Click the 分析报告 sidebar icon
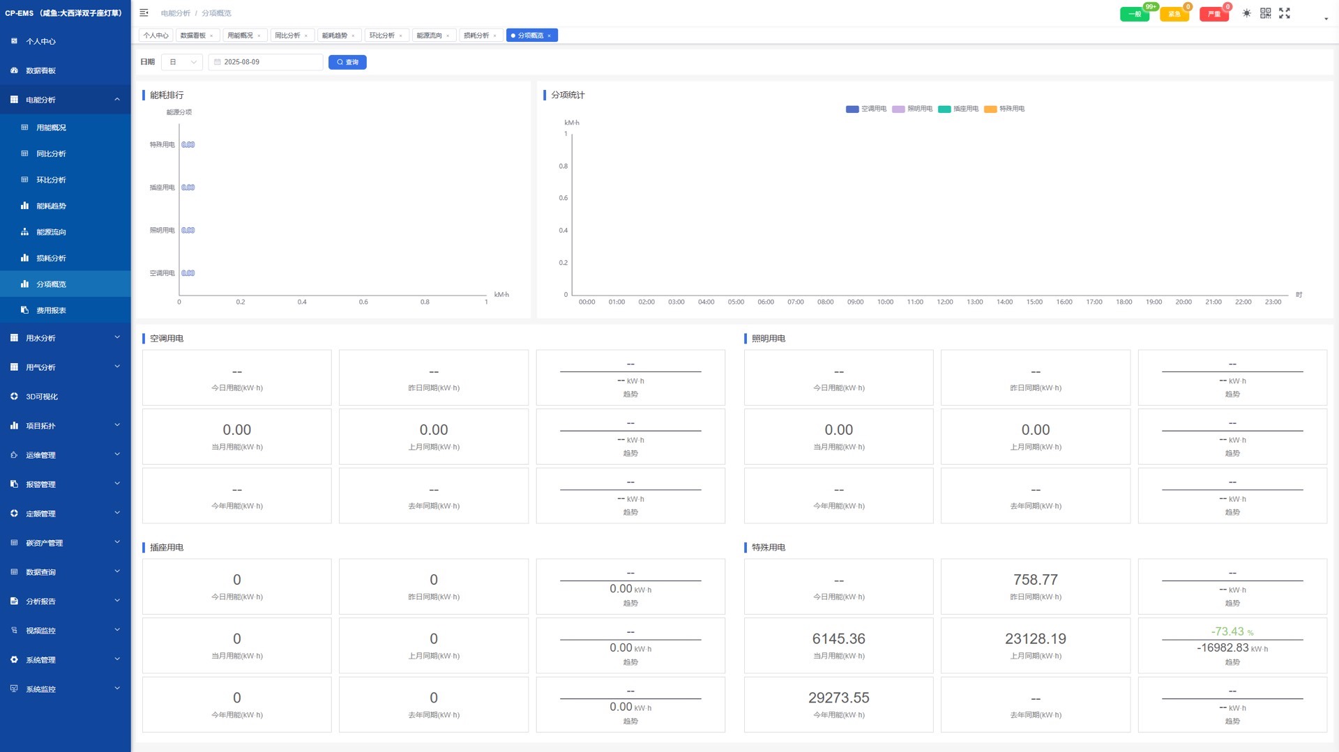The width and height of the screenshot is (1339, 752). coord(14,601)
